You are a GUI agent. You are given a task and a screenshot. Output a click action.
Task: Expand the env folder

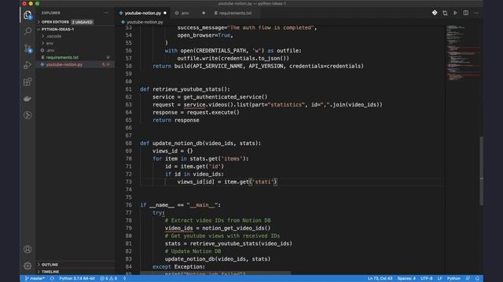50,43
